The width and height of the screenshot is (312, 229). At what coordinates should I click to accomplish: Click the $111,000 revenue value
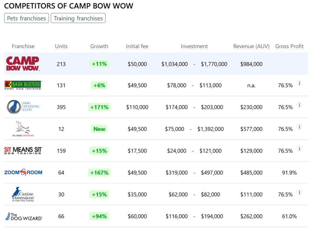251,194
